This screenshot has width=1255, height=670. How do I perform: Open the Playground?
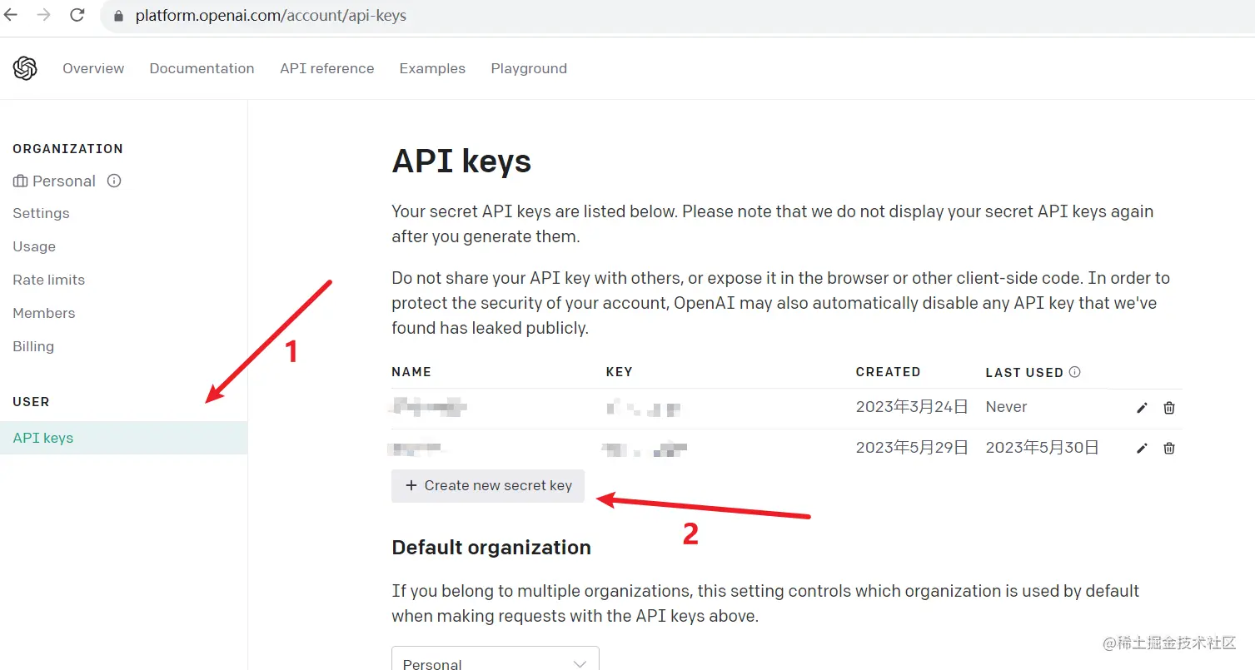(529, 68)
